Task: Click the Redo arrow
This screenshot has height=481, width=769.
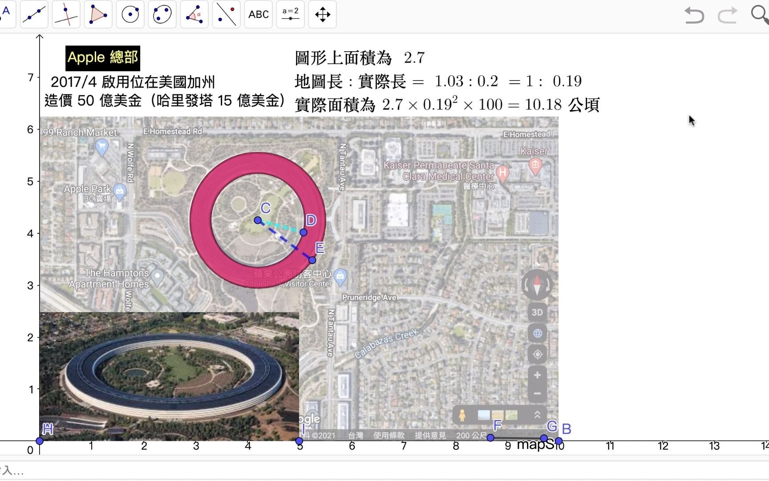Action: click(728, 15)
